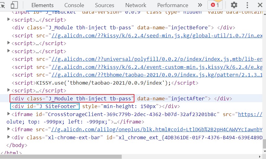266x159 pixels.
Task: Open the CrossStorageClient iframe https src link
Action: pyautogui.click(x=250, y=115)
